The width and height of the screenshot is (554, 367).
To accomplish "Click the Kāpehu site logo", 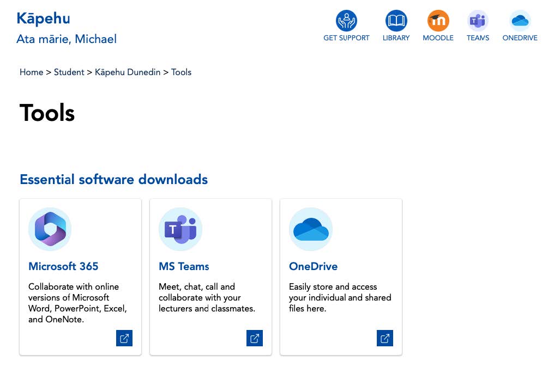I will pos(43,18).
